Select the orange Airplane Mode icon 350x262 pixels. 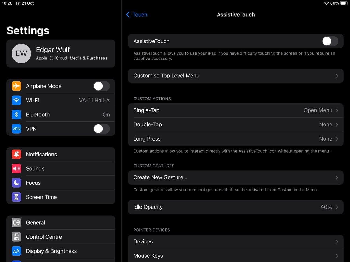point(16,86)
